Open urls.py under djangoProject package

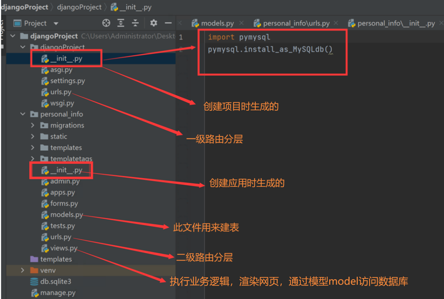point(56,92)
